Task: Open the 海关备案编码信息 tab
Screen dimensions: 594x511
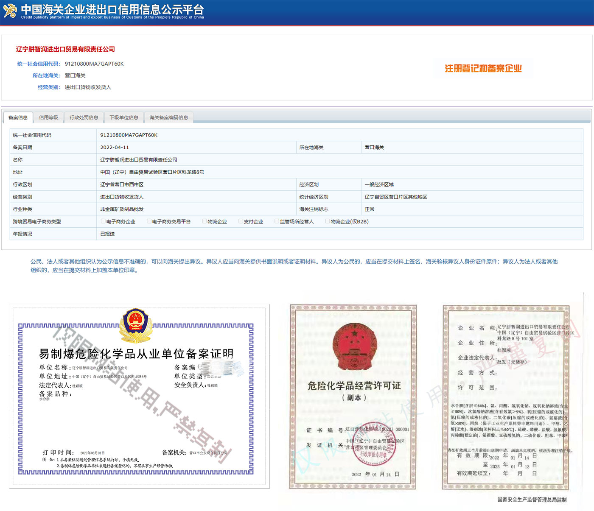Action: 169,117
